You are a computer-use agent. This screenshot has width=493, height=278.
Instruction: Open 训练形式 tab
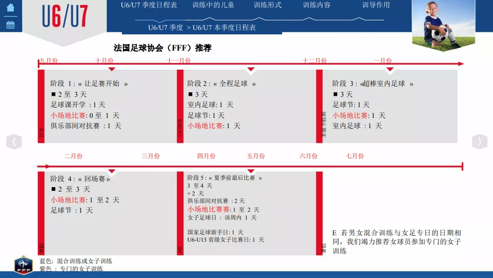(267, 5)
